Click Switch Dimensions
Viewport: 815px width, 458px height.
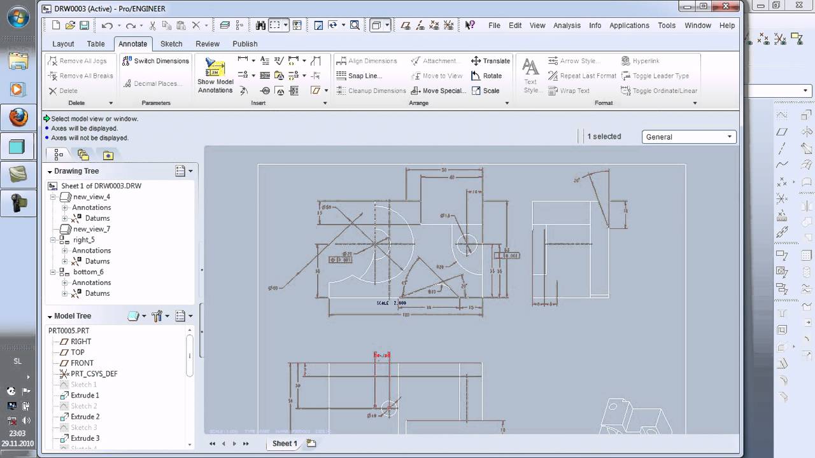point(155,61)
